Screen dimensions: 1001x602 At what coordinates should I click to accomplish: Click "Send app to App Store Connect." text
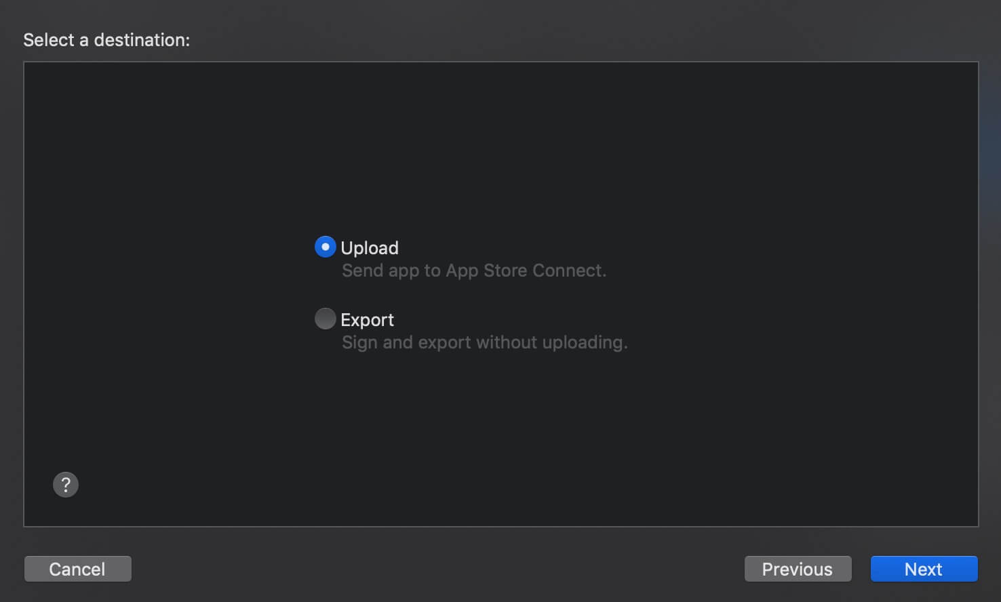(x=474, y=270)
